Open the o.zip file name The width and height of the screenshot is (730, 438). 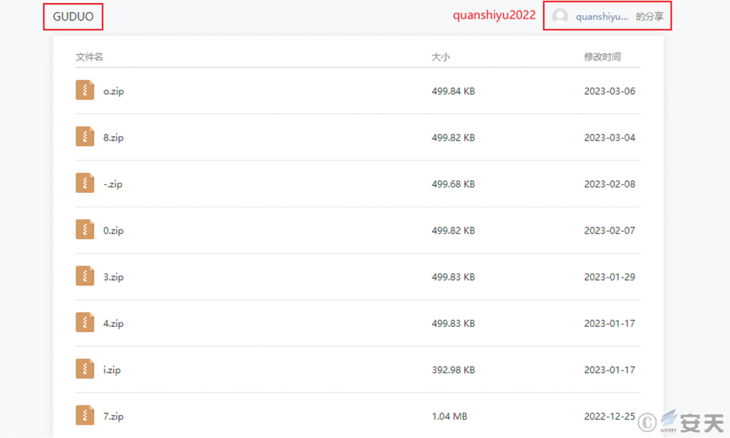(113, 91)
